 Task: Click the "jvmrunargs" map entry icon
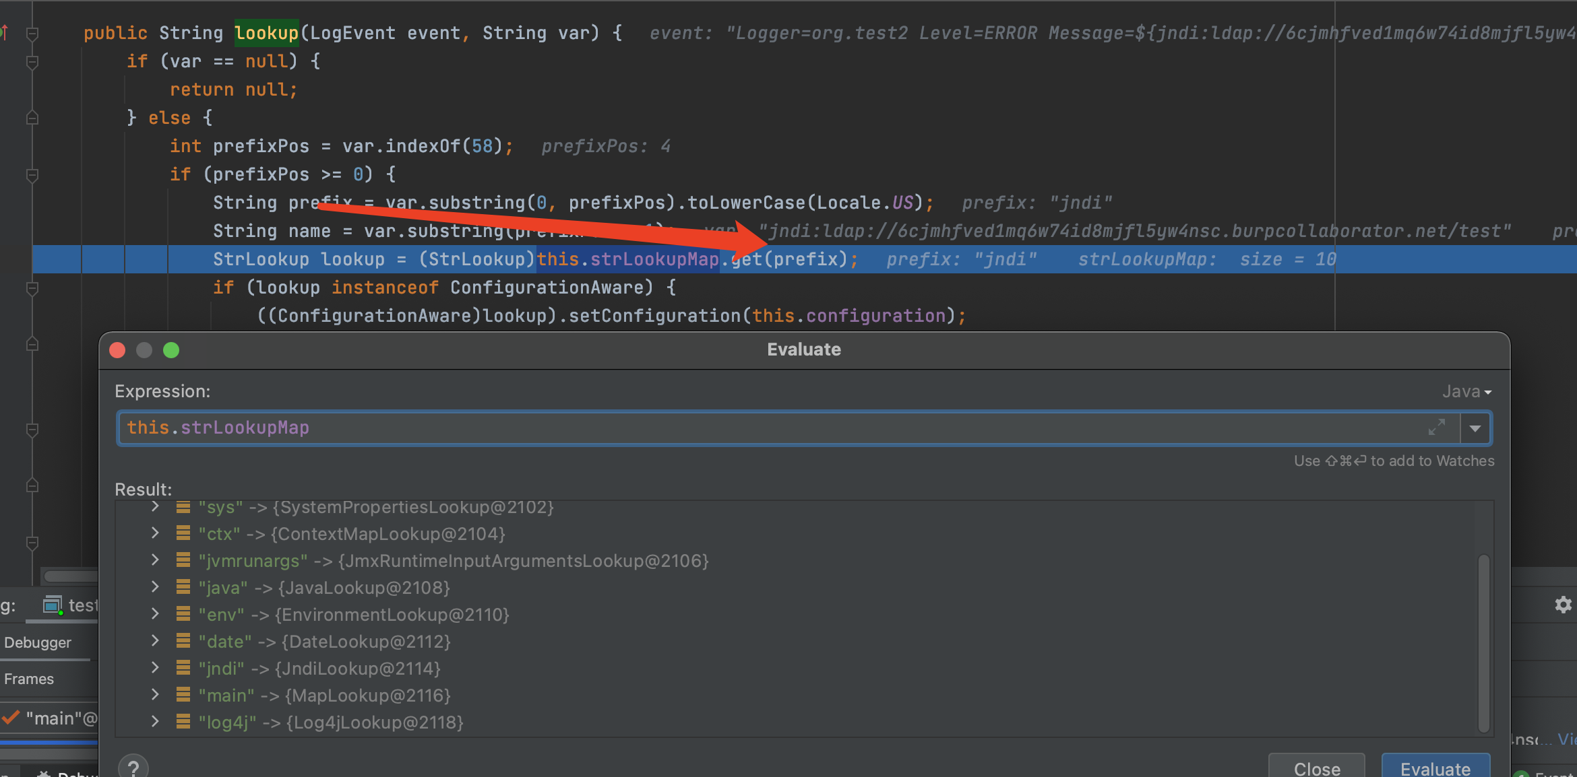(x=183, y=560)
